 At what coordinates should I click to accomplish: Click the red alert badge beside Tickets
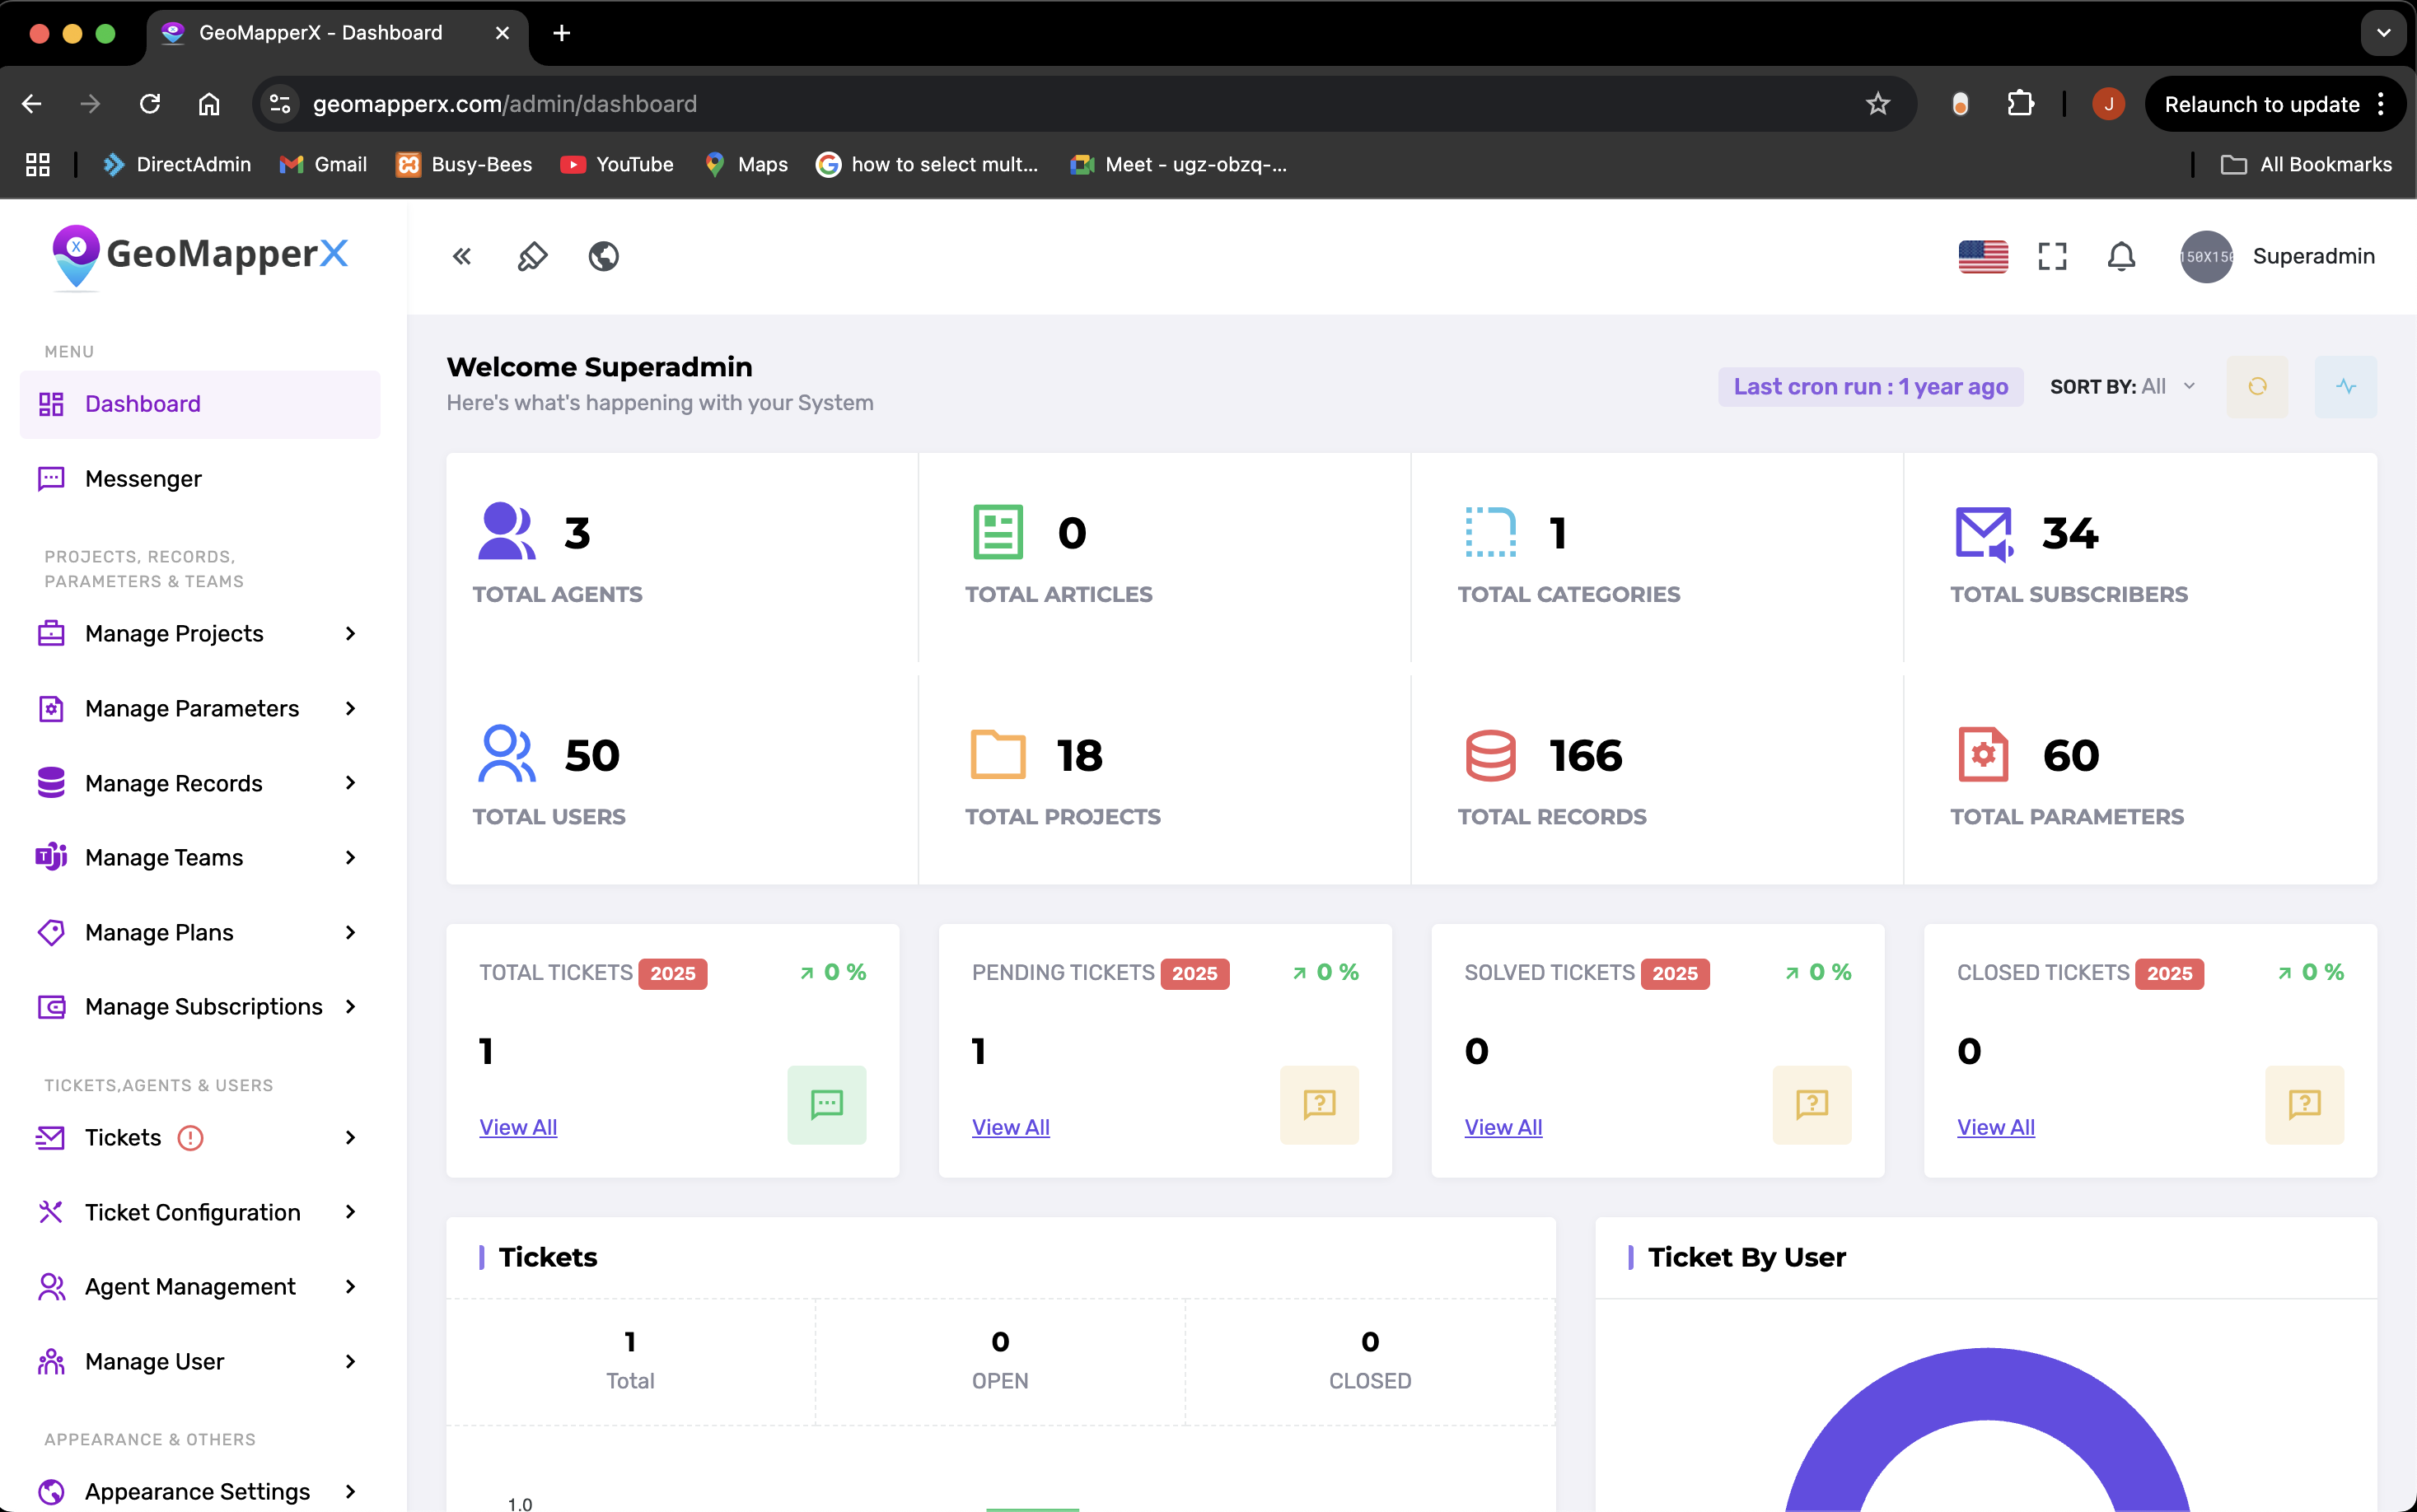(190, 1138)
